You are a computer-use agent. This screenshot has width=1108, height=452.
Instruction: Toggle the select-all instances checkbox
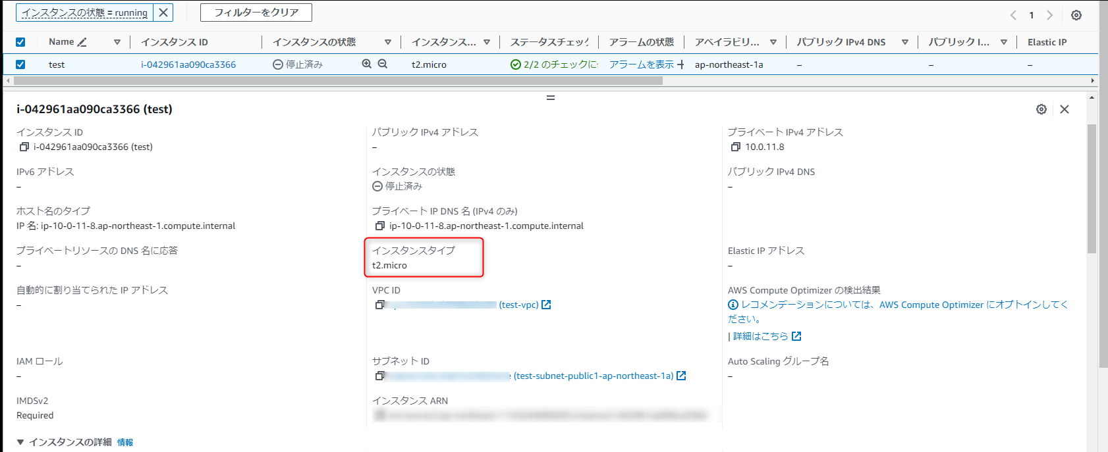(20, 42)
